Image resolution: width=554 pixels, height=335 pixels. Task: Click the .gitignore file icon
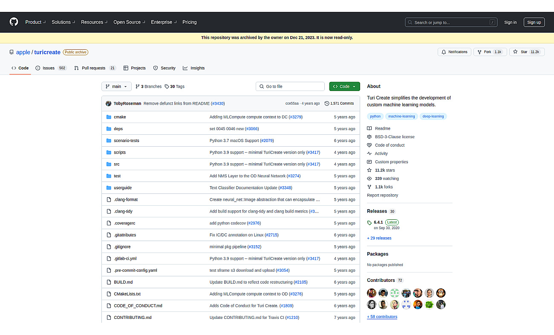point(109,247)
